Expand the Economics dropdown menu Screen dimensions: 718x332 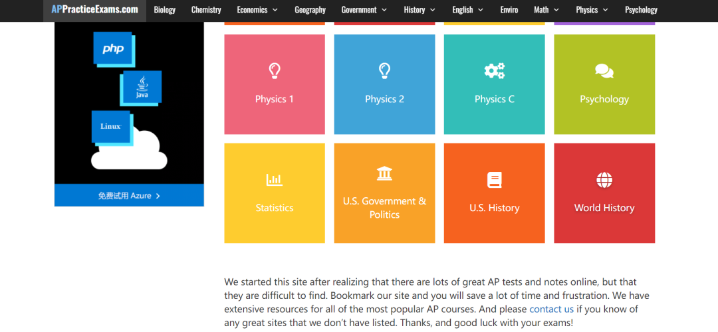pos(257,10)
